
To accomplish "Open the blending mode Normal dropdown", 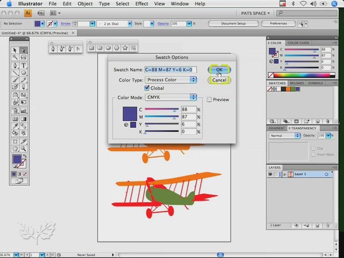I will [284, 135].
